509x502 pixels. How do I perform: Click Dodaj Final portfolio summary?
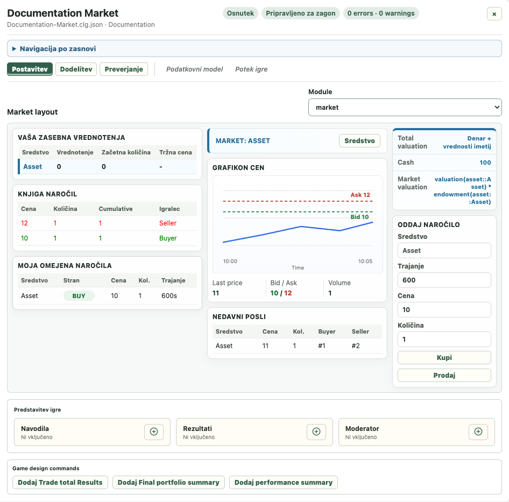coord(168,483)
